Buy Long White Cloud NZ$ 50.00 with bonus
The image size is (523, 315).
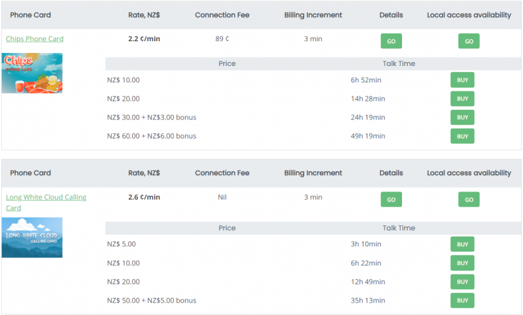point(462,301)
